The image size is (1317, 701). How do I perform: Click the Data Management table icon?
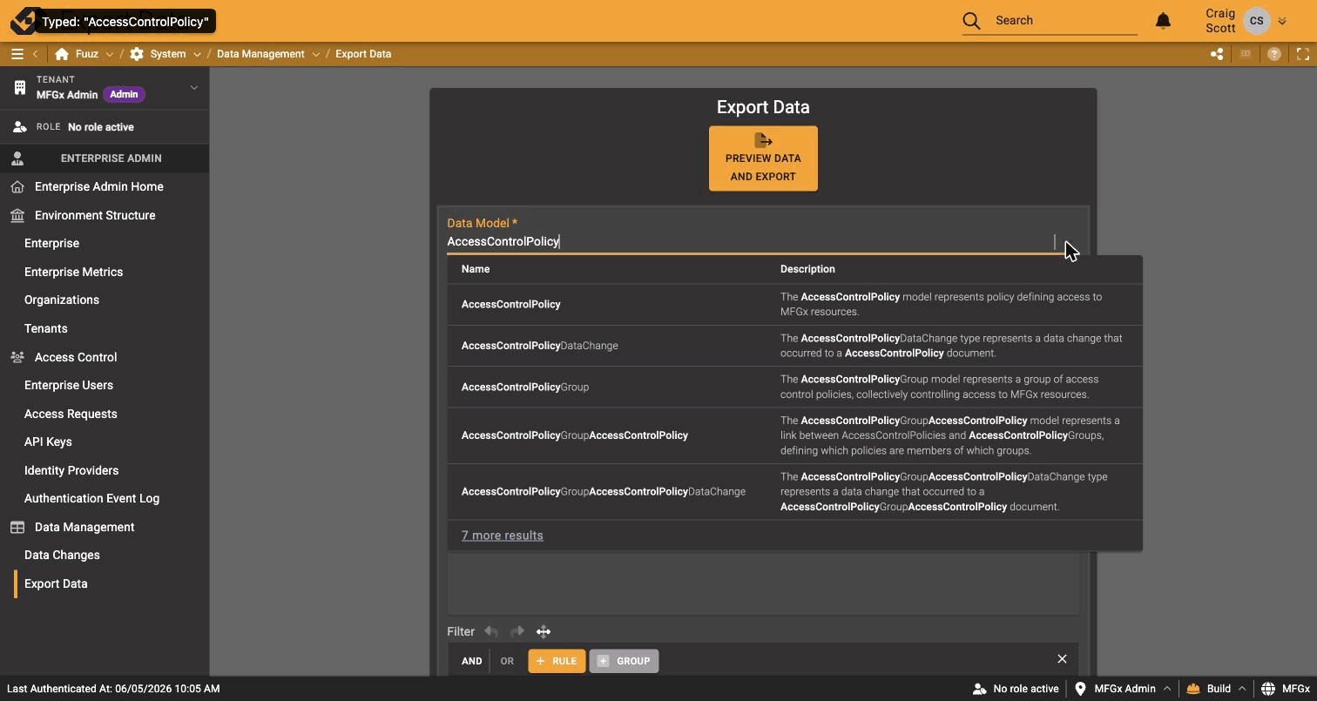(17, 527)
